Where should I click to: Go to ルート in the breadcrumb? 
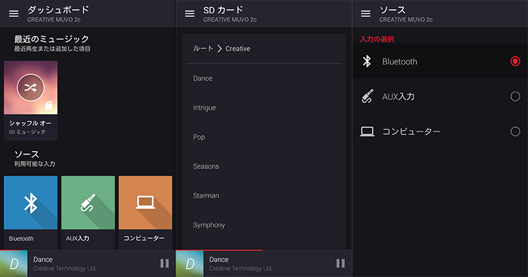click(x=203, y=48)
